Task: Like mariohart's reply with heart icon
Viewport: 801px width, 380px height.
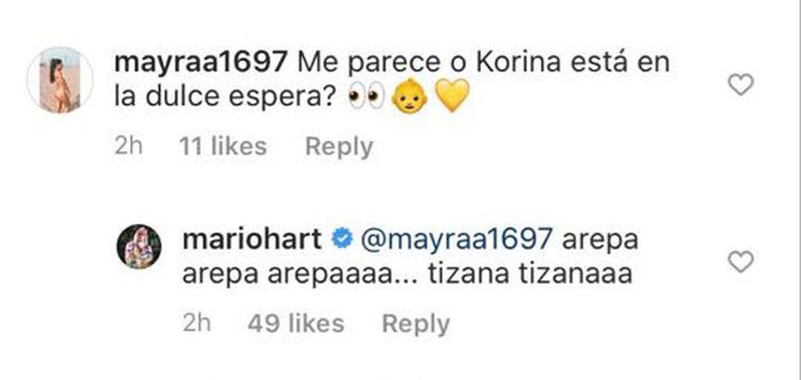Action: coord(741,262)
